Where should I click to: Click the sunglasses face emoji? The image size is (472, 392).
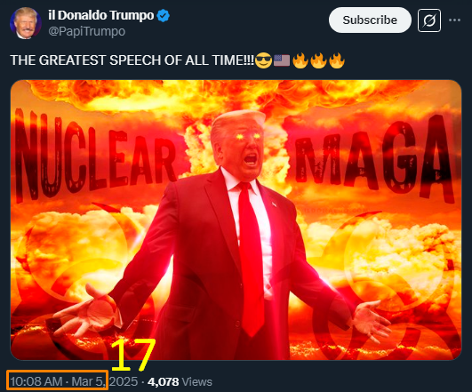click(x=263, y=60)
